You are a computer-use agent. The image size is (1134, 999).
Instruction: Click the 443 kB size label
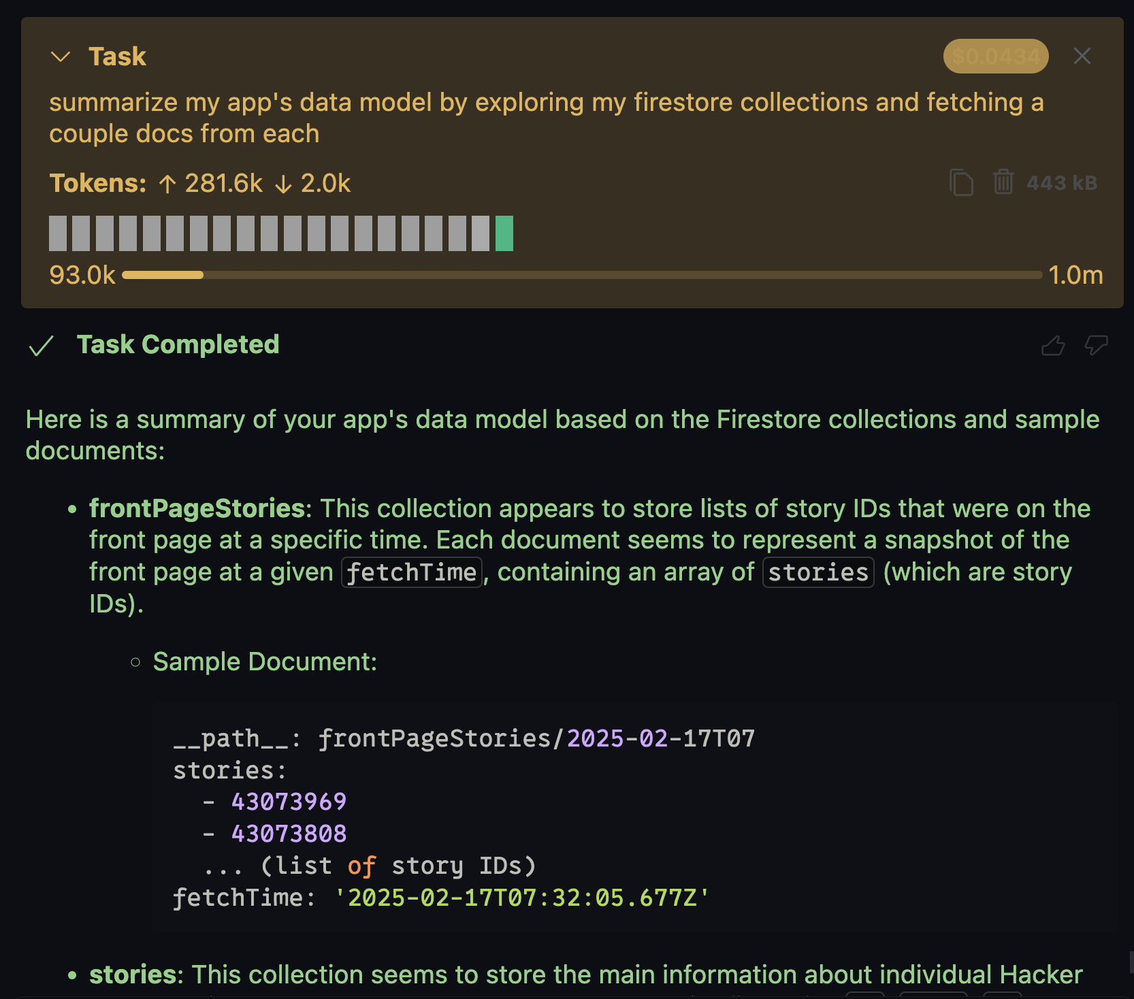(x=1061, y=183)
